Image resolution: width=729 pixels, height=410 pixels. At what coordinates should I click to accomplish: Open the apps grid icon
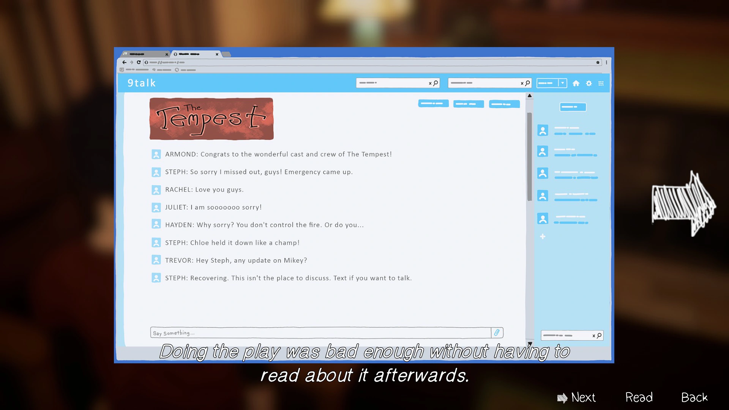601,84
